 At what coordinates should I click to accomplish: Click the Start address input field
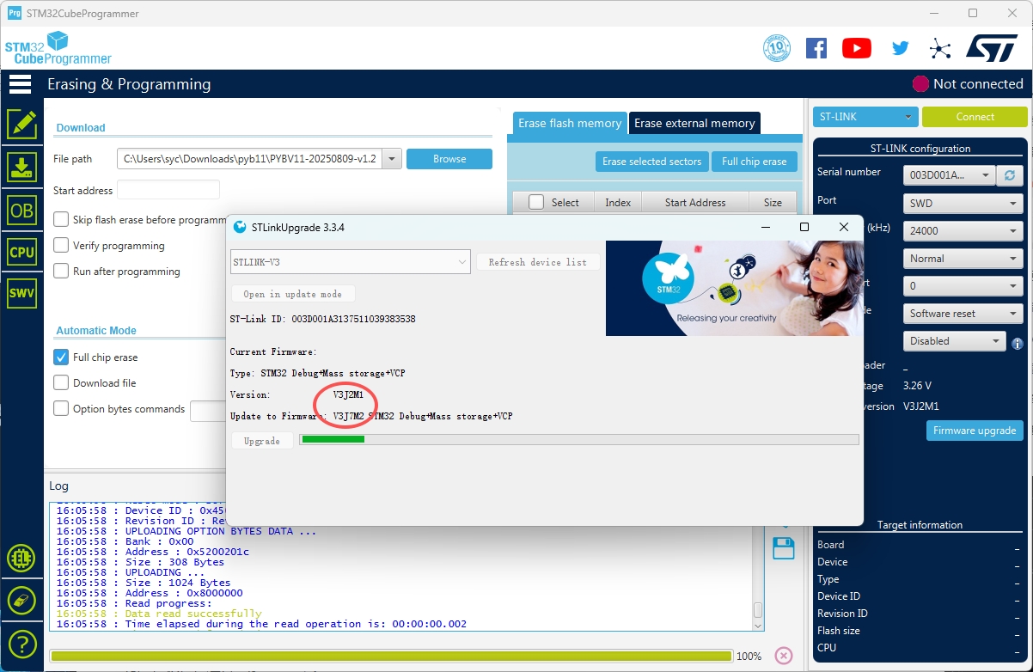[168, 190]
